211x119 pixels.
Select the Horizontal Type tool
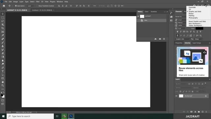point(3,71)
